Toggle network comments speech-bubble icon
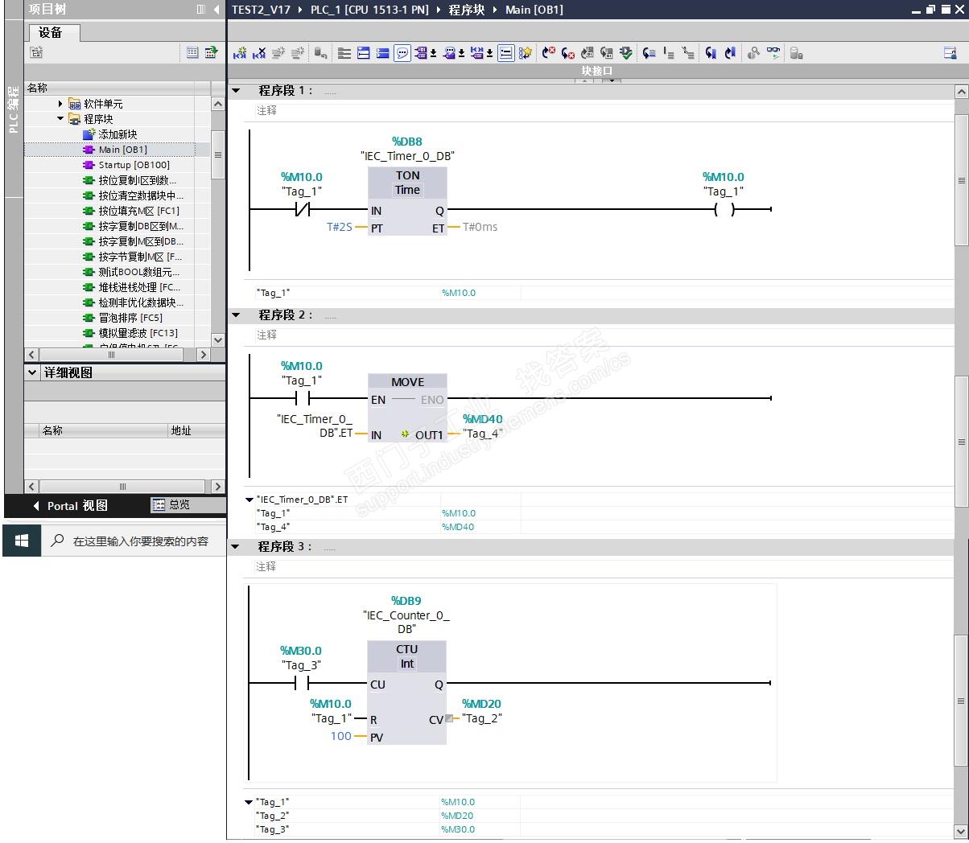This screenshot has height=843, width=969. pyautogui.click(x=402, y=53)
